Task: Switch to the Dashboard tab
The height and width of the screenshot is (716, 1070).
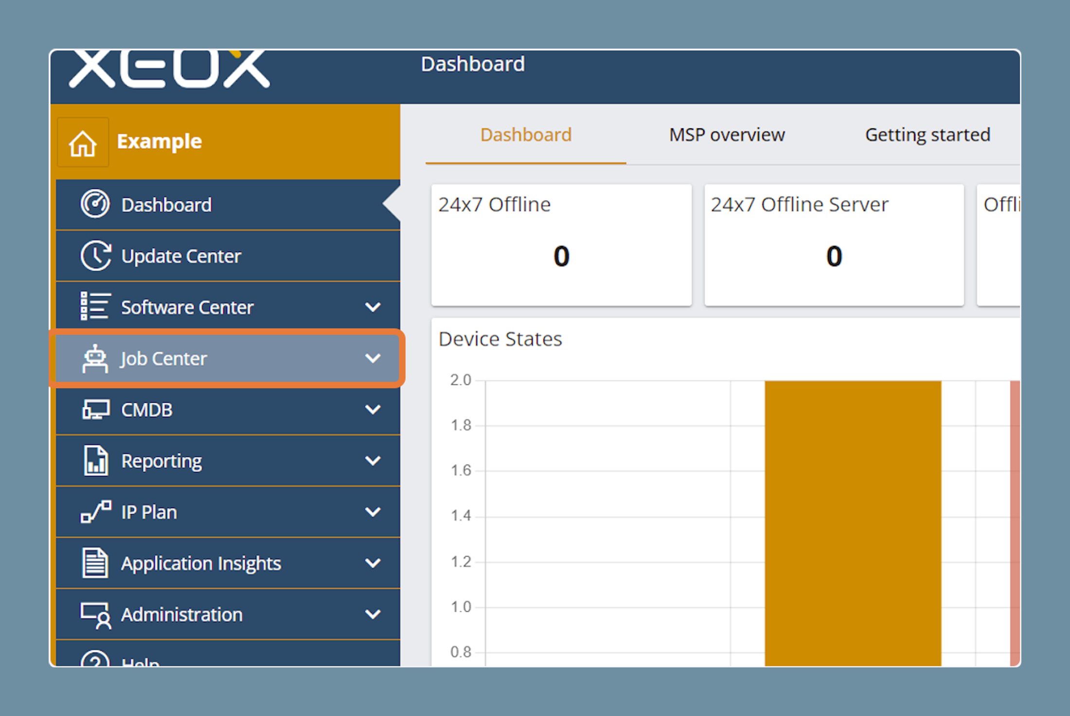Action: tap(526, 135)
